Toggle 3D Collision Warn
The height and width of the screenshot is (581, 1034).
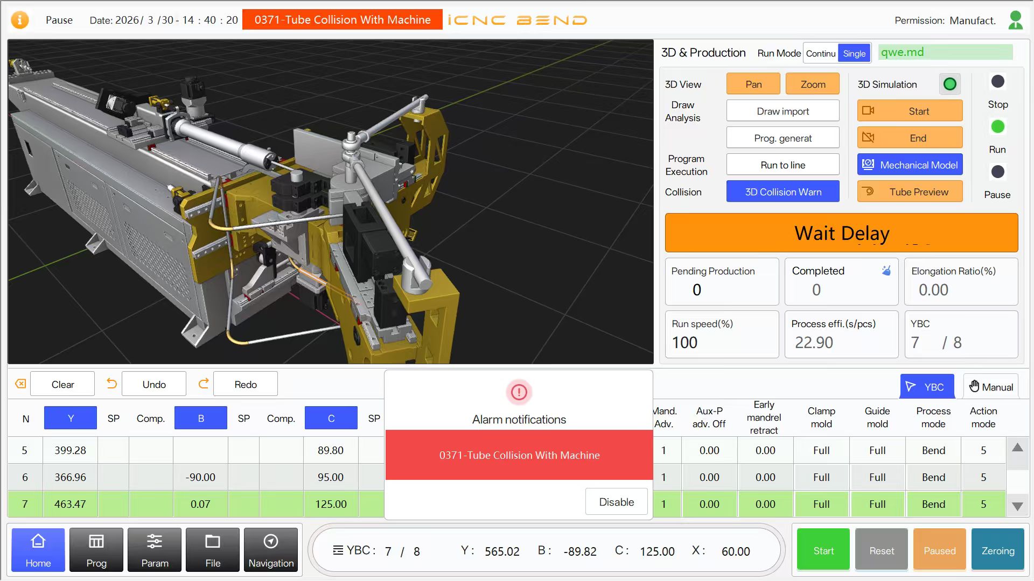[x=783, y=192]
